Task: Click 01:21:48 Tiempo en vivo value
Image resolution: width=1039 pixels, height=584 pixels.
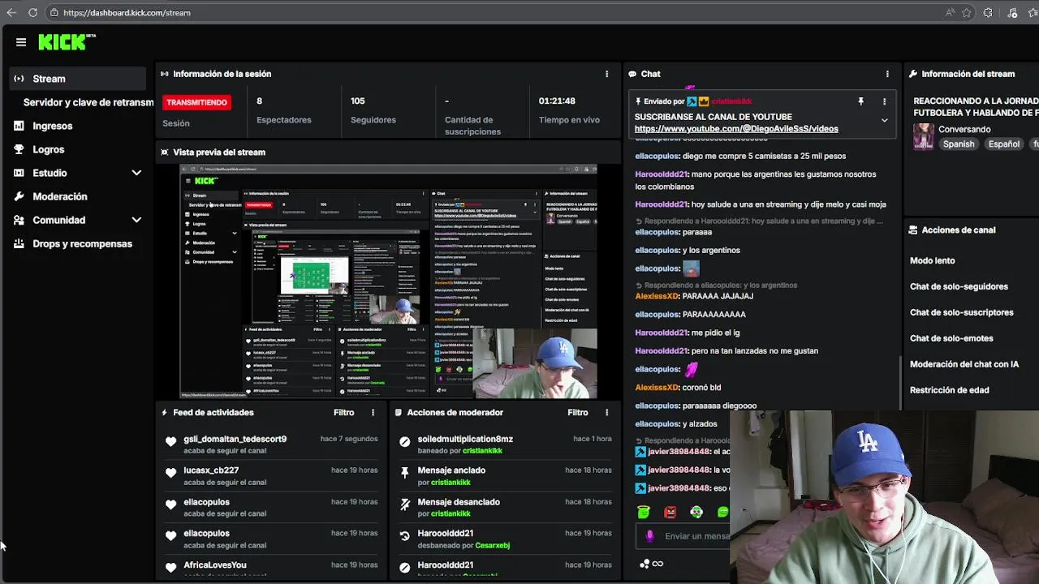Action: pos(557,101)
